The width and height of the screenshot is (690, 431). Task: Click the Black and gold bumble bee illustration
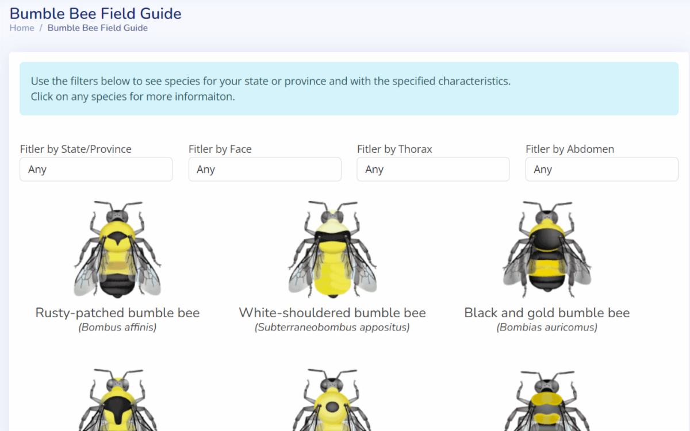tap(547, 249)
